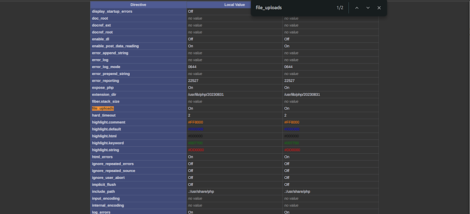Select the error_reporting directive name
This screenshot has height=214, width=470.
(x=105, y=81)
